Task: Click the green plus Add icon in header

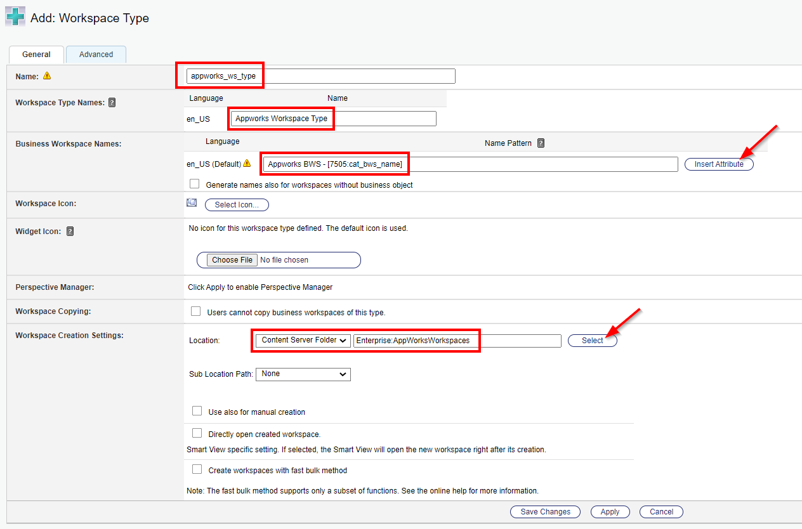Action: (x=15, y=17)
